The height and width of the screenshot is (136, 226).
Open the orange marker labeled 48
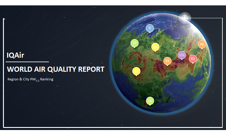pyautogui.click(x=202, y=44)
